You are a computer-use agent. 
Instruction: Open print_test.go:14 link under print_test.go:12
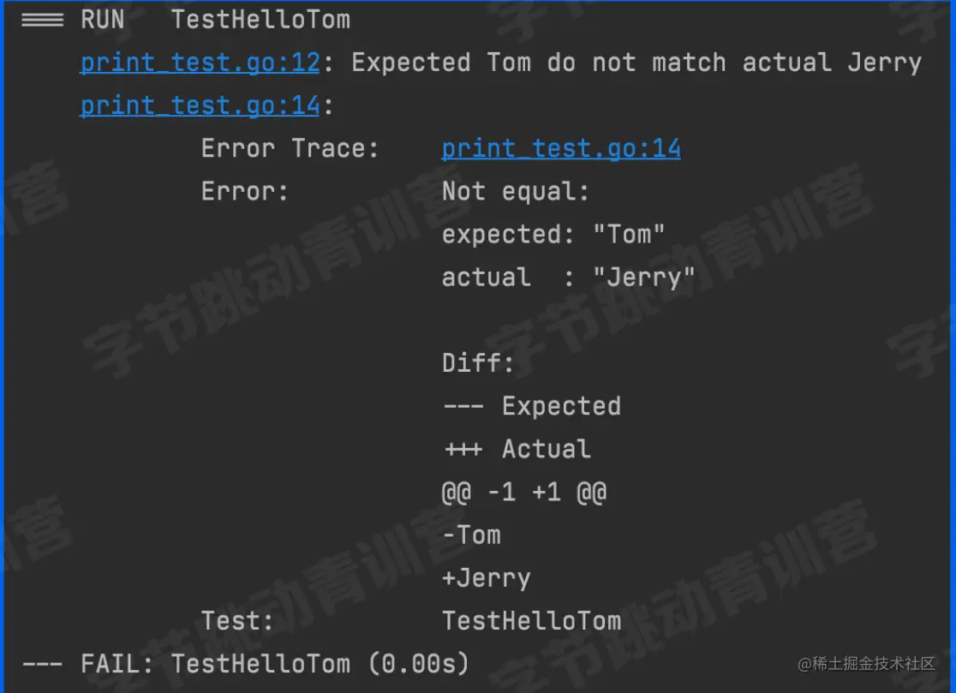(x=200, y=106)
